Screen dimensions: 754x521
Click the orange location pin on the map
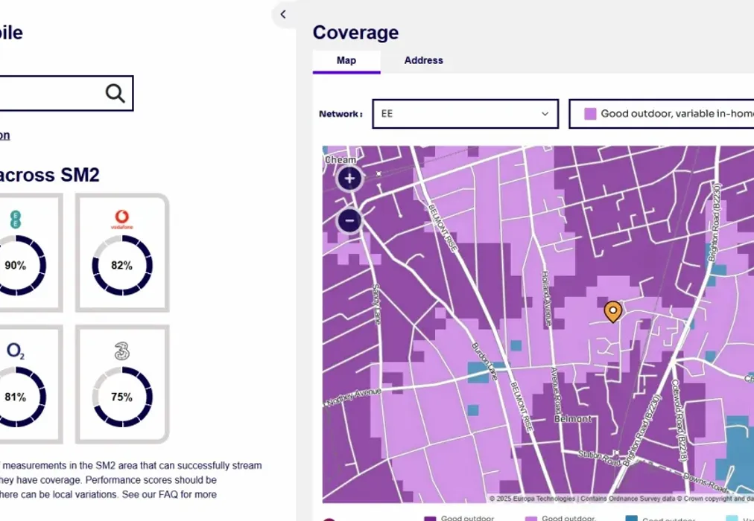pos(612,311)
